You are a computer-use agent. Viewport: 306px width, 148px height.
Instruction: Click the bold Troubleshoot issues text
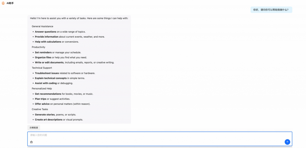(47, 73)
